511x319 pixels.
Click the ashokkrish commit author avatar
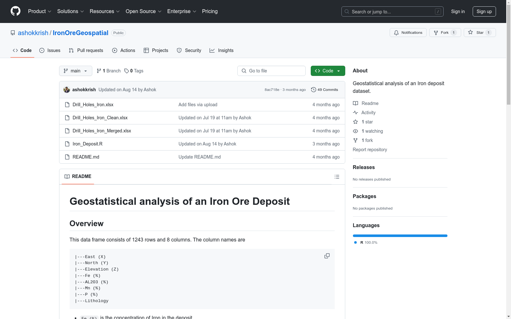pyautogui.click(x=67, y=90)
